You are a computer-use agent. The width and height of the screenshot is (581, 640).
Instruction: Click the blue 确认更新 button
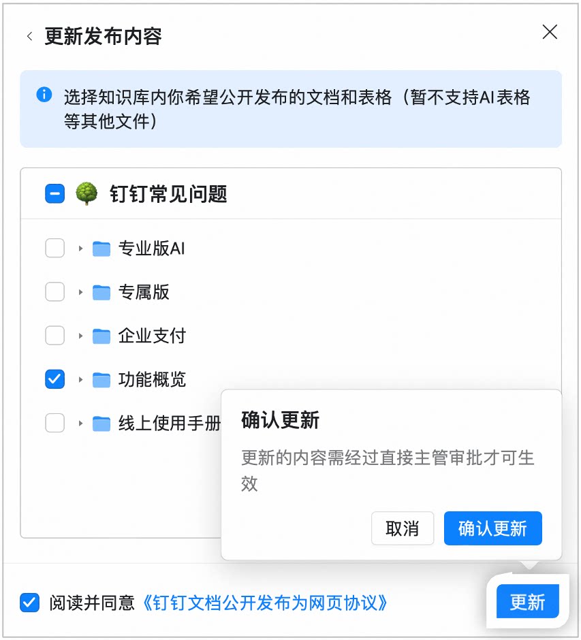click(x=493, y=528)
